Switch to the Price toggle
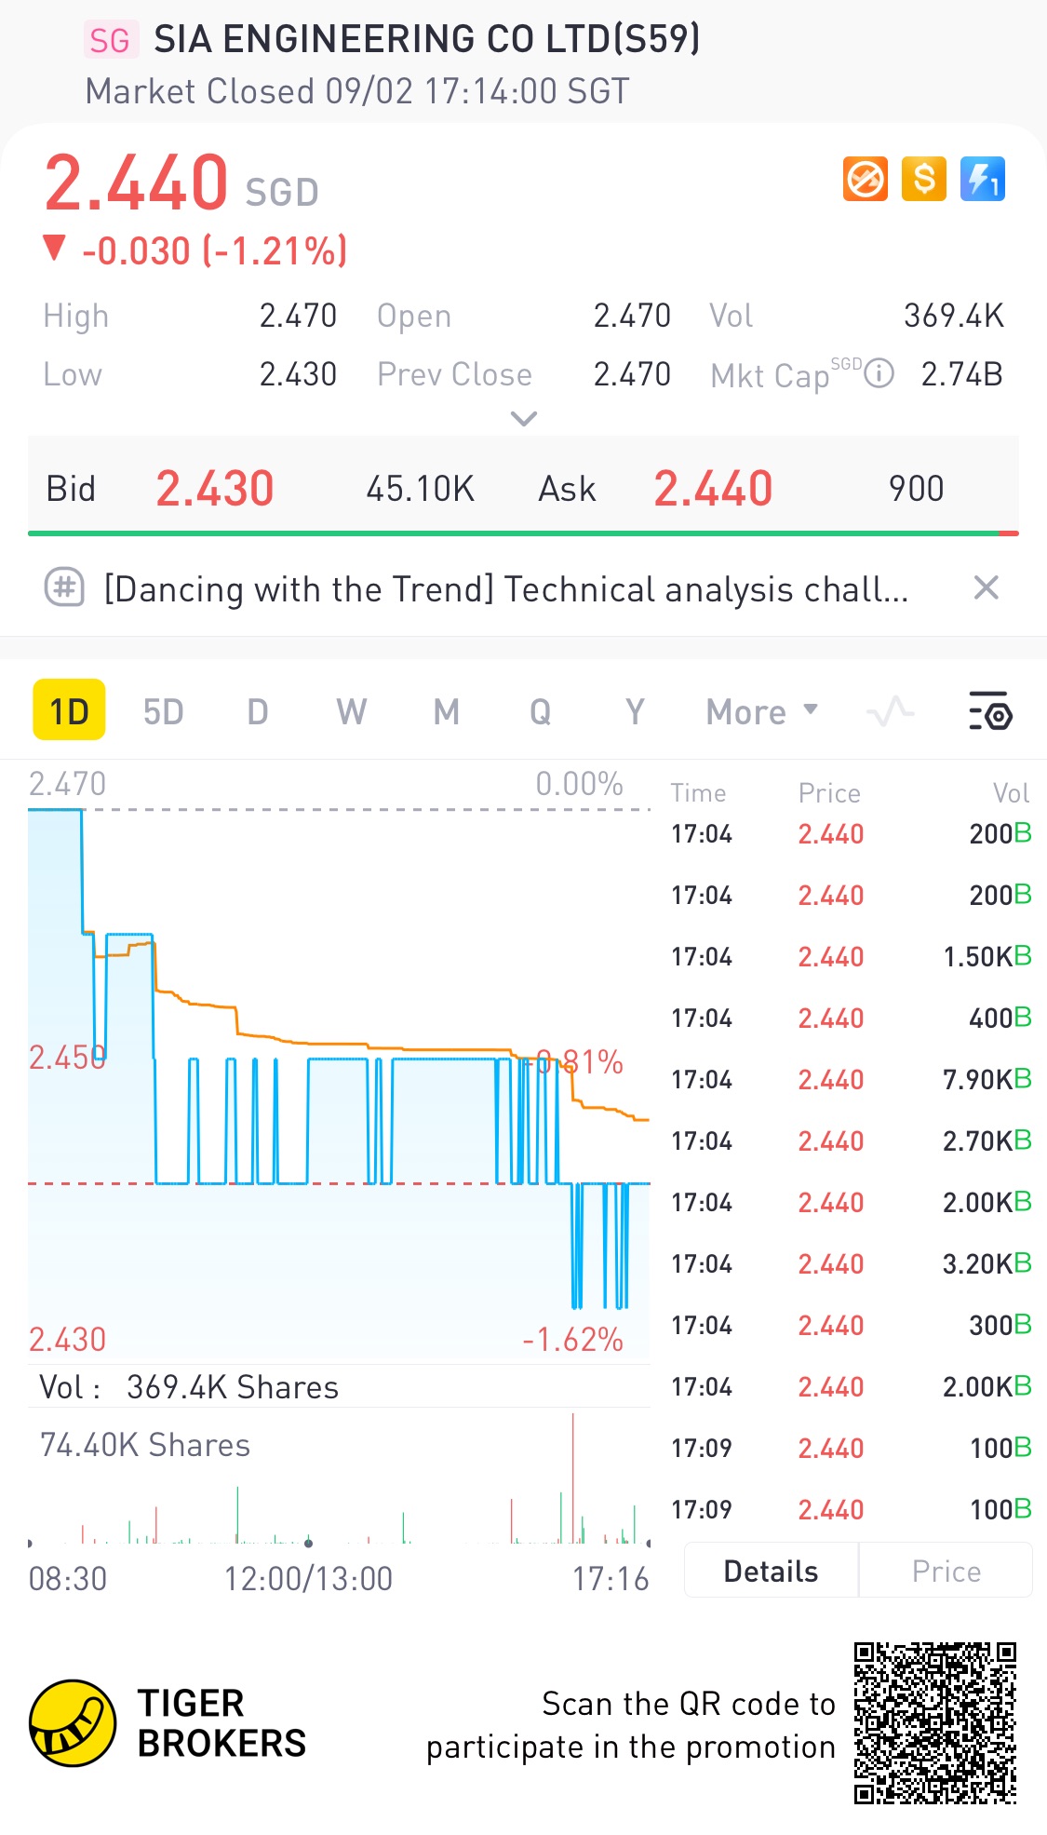 (x=946, y=1572)
